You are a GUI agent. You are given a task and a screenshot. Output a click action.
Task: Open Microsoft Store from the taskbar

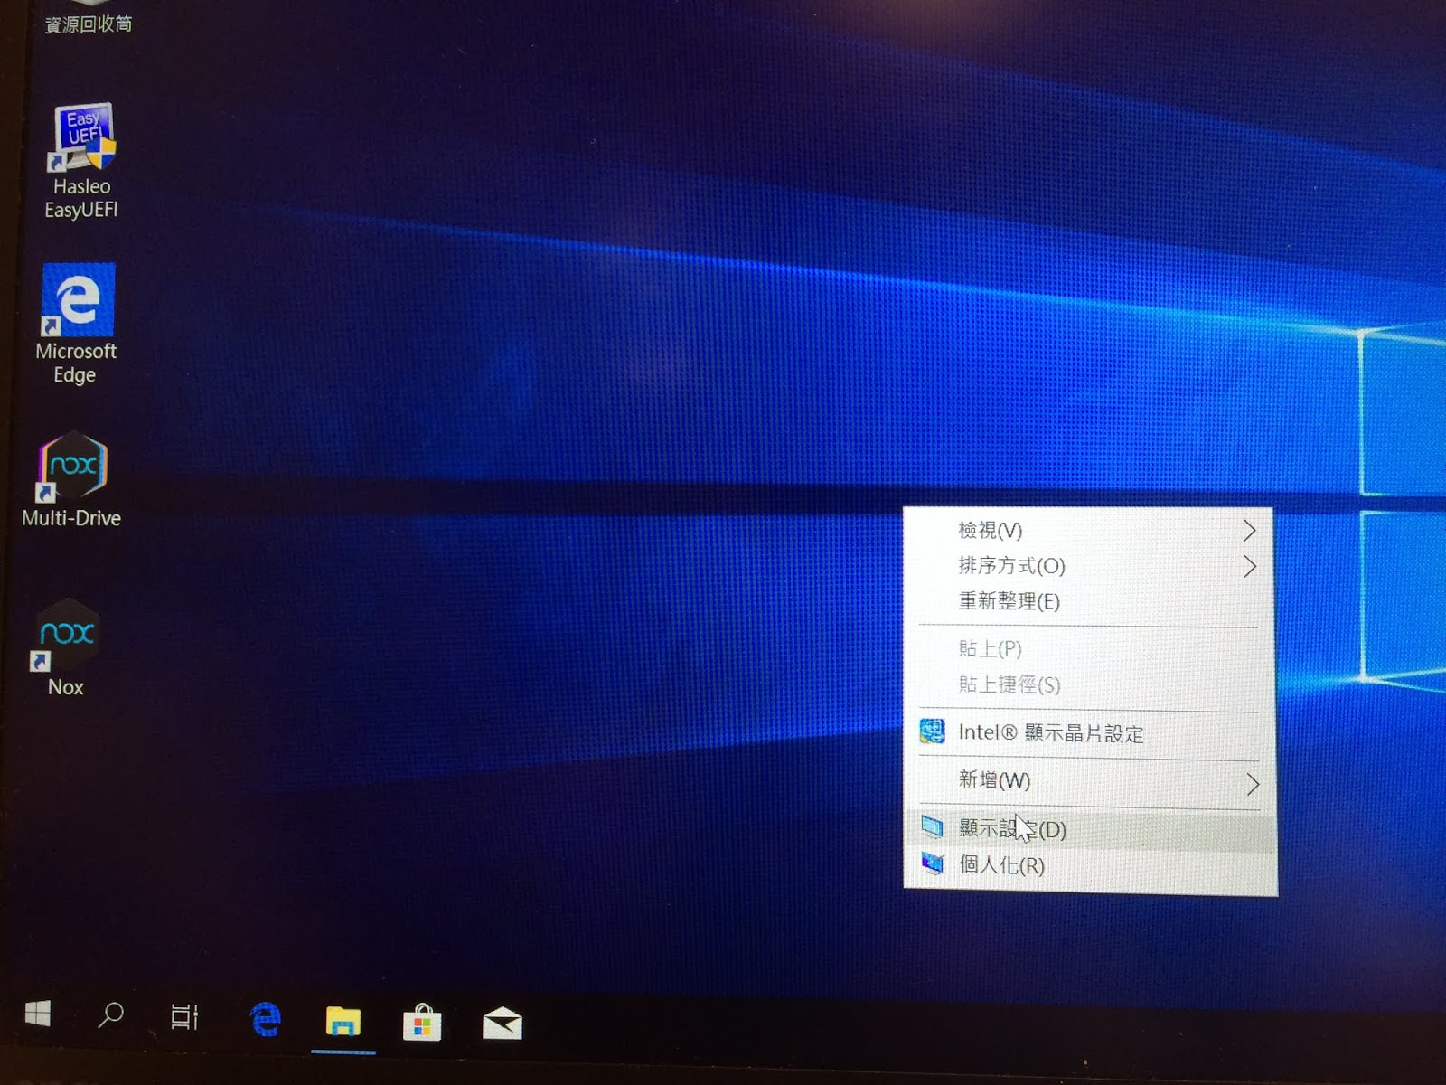click(x=421, y=1024)
